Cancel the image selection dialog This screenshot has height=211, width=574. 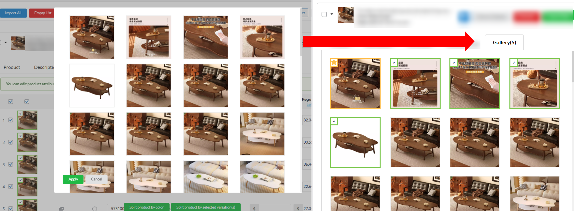(x=96, y=179)
